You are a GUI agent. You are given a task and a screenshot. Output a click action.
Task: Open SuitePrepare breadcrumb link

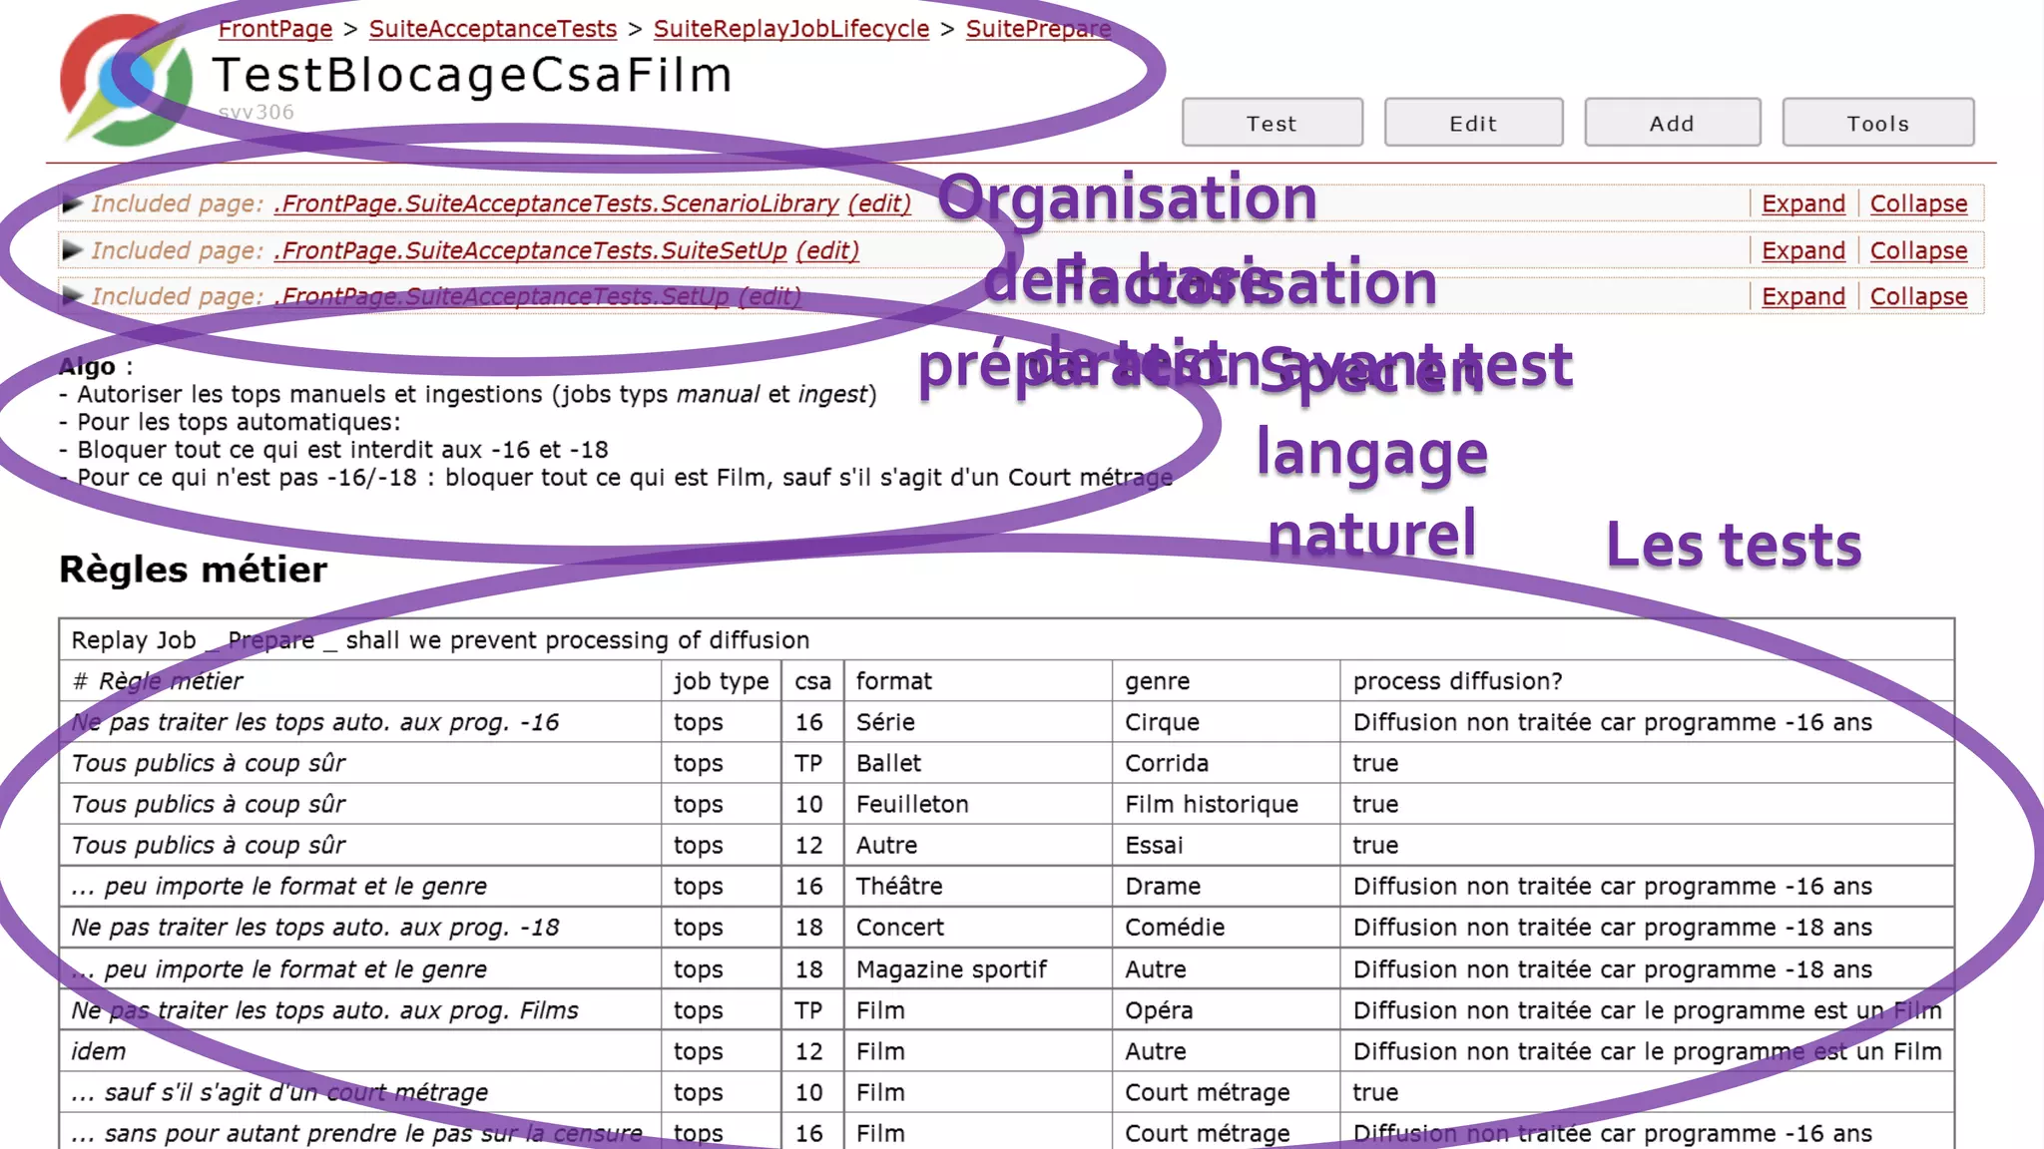click(x=1038, y=29)
